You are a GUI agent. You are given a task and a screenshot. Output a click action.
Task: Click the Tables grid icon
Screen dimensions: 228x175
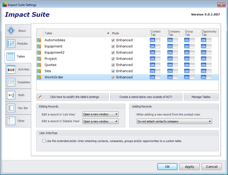[11, 56]
